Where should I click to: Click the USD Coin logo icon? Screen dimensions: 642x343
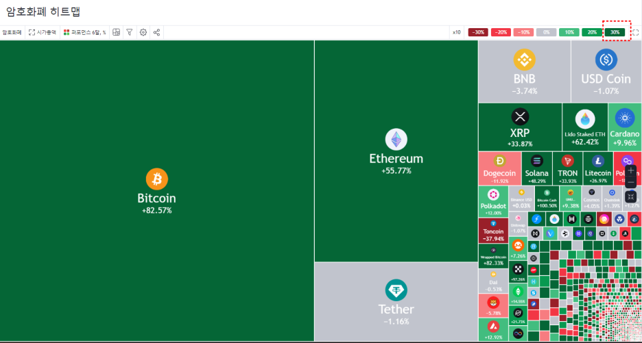606,60
